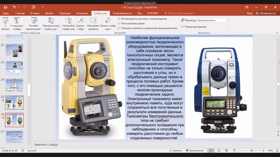This screenshot has height=157, width=280.
Task: Click 100% zoom level text
Action: (270, 150)
